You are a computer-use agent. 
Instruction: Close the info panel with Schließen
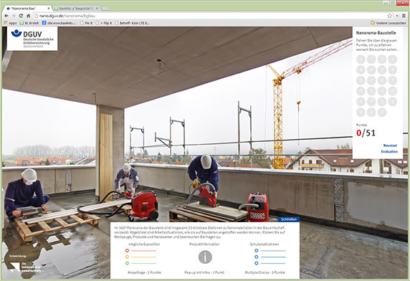pos(289,219)
